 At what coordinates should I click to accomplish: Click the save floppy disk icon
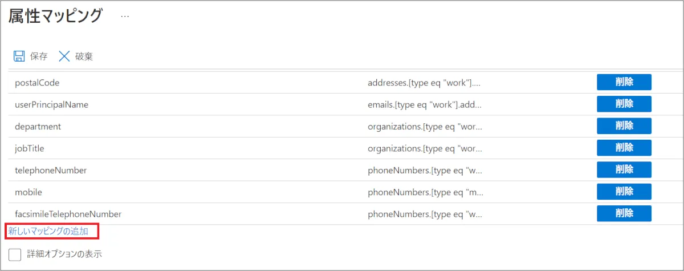(19, 56)
